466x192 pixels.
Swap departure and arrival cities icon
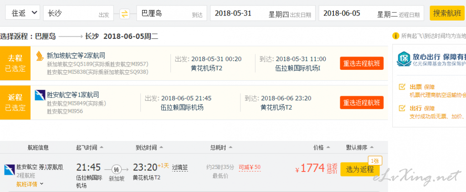[x=125, y=14]
